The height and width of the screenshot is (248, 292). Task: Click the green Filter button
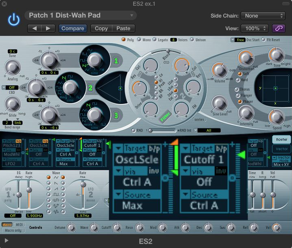click(165, 117)
